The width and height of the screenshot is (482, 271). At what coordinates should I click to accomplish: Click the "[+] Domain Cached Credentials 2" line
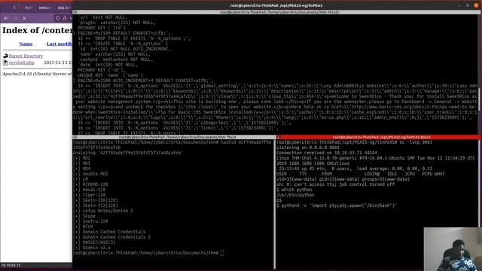111,237
